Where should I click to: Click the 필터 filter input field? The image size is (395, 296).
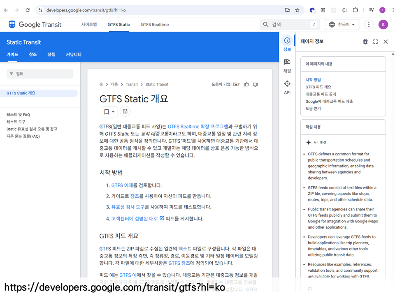(x=40, y=74)
